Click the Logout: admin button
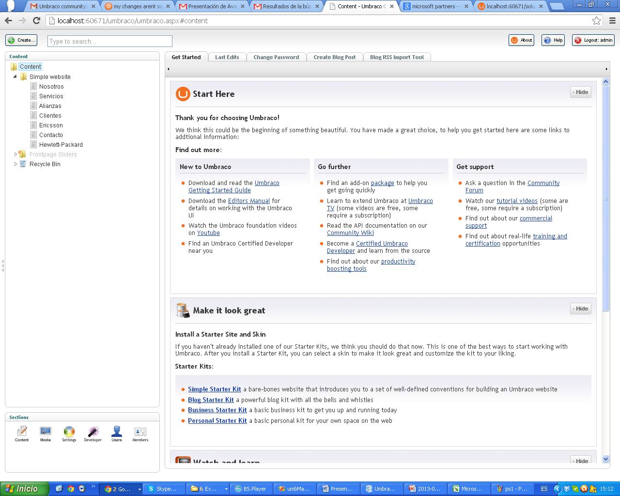620x496 pixels. click(x=593, y=40)
